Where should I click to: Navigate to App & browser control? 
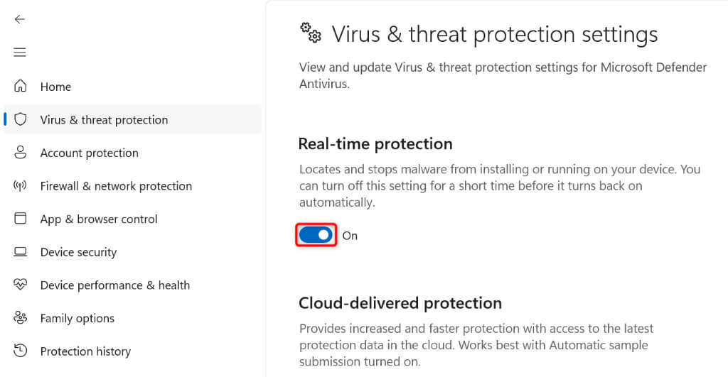[99, 219]
